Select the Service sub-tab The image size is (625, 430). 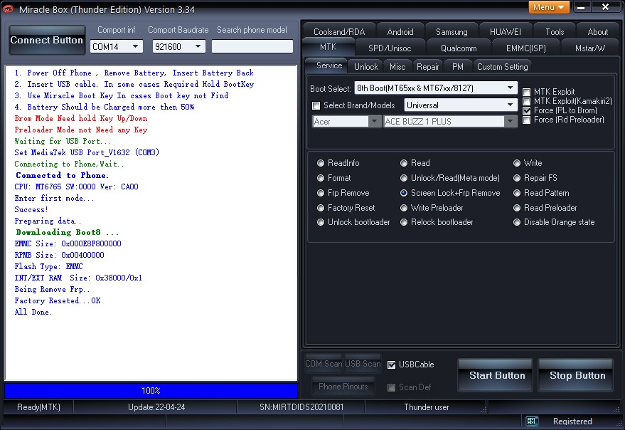pyautogui.click(x=328, y=65)
